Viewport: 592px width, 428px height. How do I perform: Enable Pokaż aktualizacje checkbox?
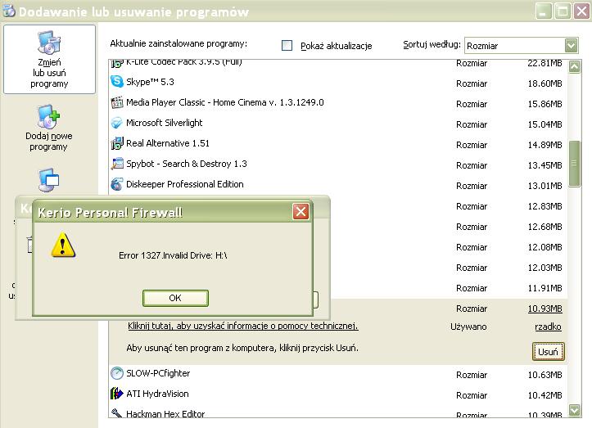pyautogui.click(x=287, y=46)
